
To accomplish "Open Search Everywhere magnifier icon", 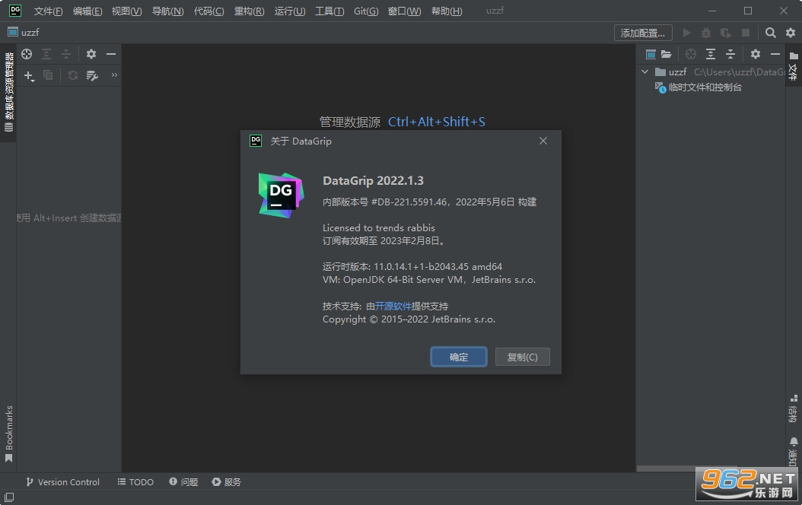I will pos(770,33).
